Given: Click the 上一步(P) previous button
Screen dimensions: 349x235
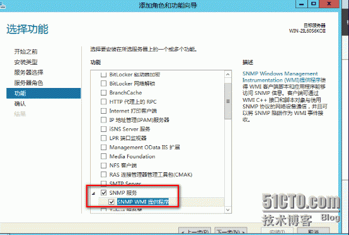Looking at the screenshot, I should pos(195,231).
